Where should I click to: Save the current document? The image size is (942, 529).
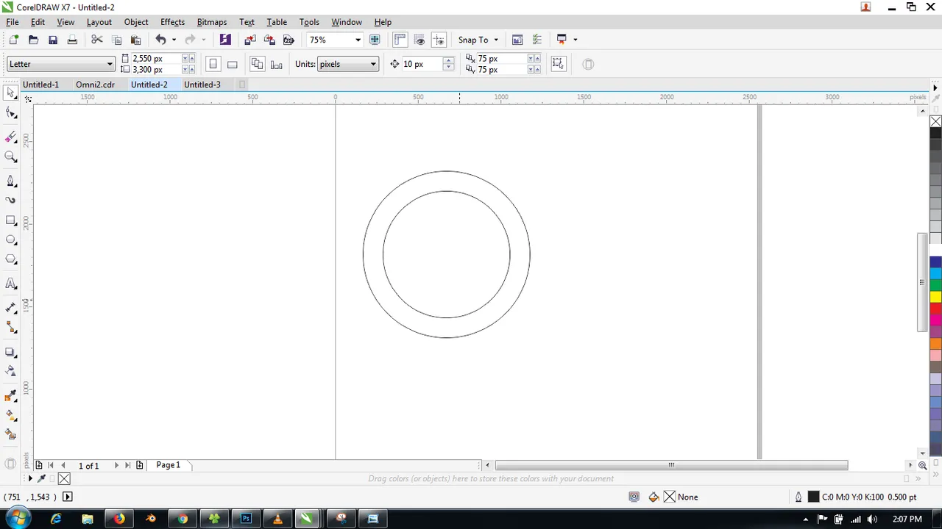click(52, 40)
